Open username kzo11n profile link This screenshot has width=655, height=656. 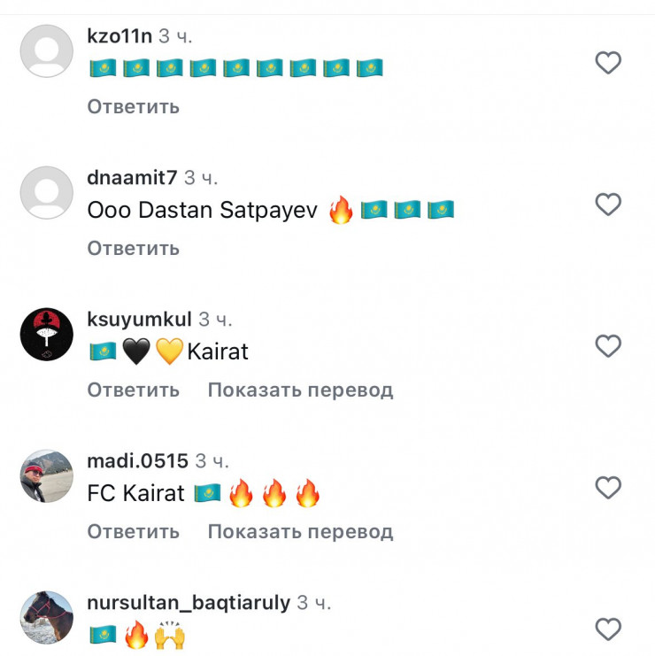(x=119, y=36)
